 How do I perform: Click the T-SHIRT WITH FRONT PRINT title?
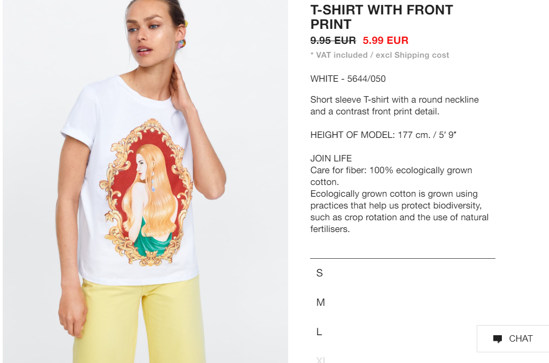pos(381,17)
